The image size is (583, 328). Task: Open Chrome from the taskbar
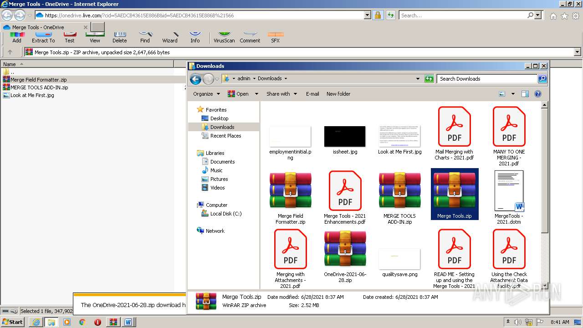coord(82,322)
